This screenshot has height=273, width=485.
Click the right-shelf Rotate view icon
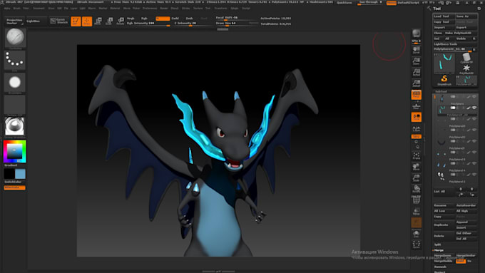[417, 189]
